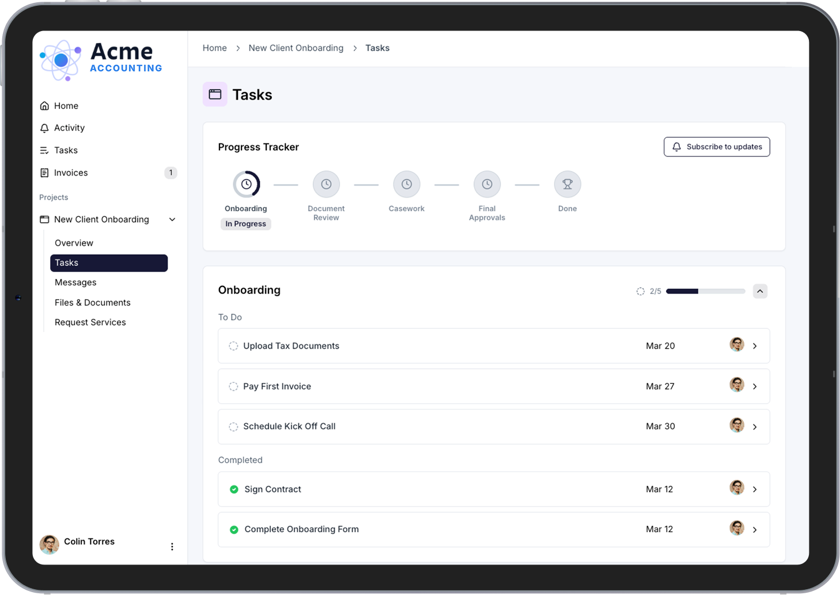Click the In Progress status badge
The height and width of the screenshot is (595, 840).
246,224
